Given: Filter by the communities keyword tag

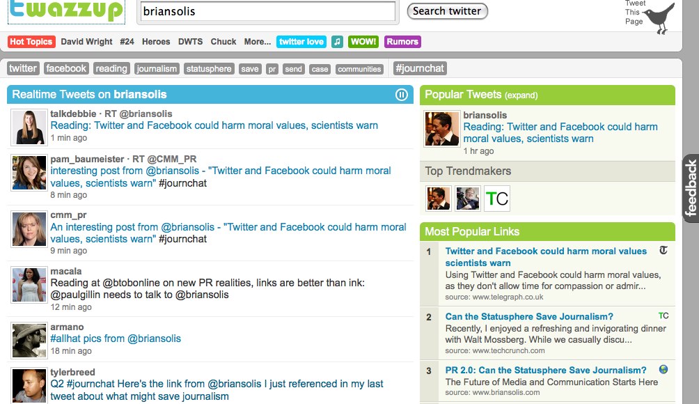Looking at the screenshot, I should pos(359,69).
